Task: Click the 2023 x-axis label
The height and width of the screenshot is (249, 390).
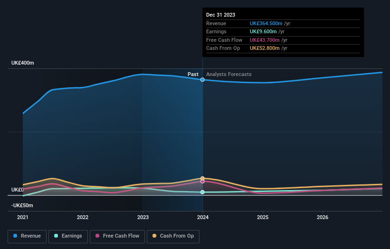Action: coord(143,218)
